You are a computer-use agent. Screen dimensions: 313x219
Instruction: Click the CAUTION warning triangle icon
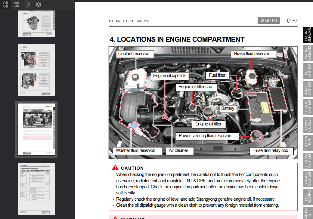pos(115,168)
